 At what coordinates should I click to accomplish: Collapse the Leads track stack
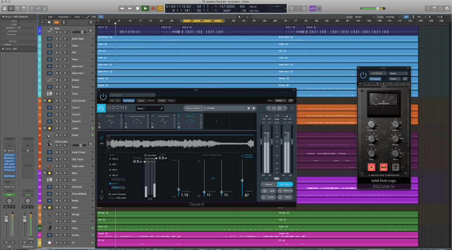pos(45,128)
